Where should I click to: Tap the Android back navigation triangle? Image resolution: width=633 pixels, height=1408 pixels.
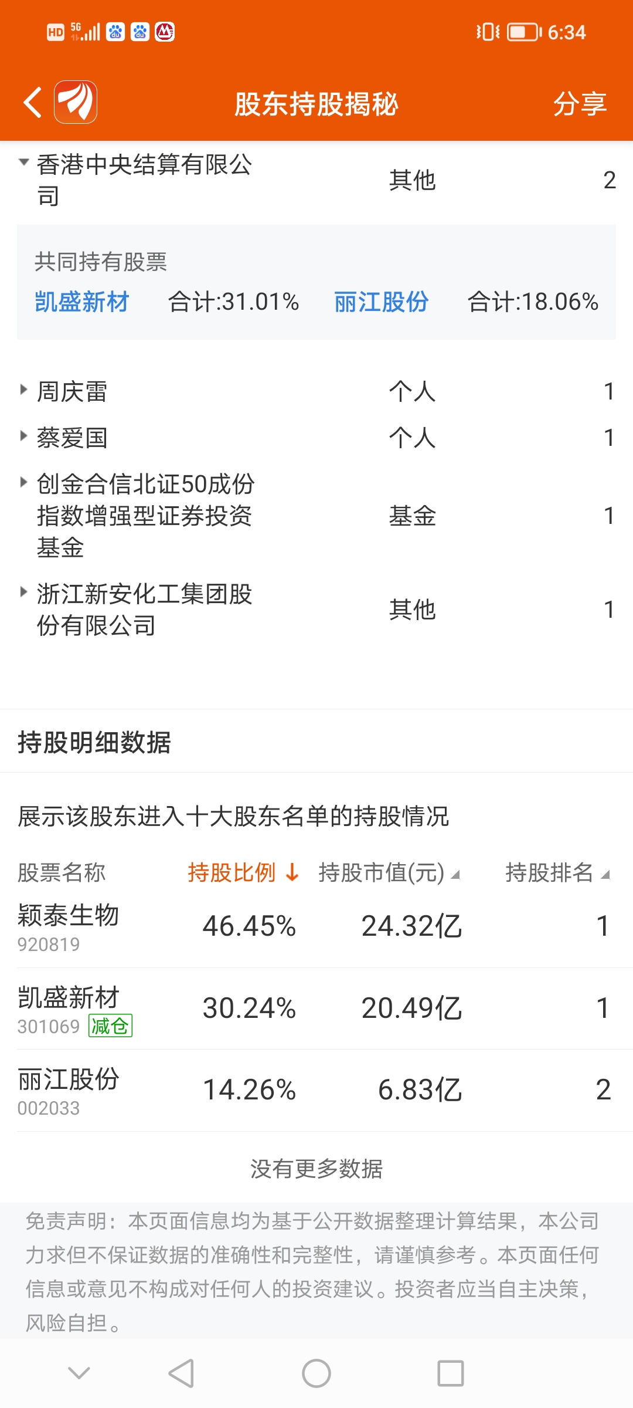tap(181, 1373)
